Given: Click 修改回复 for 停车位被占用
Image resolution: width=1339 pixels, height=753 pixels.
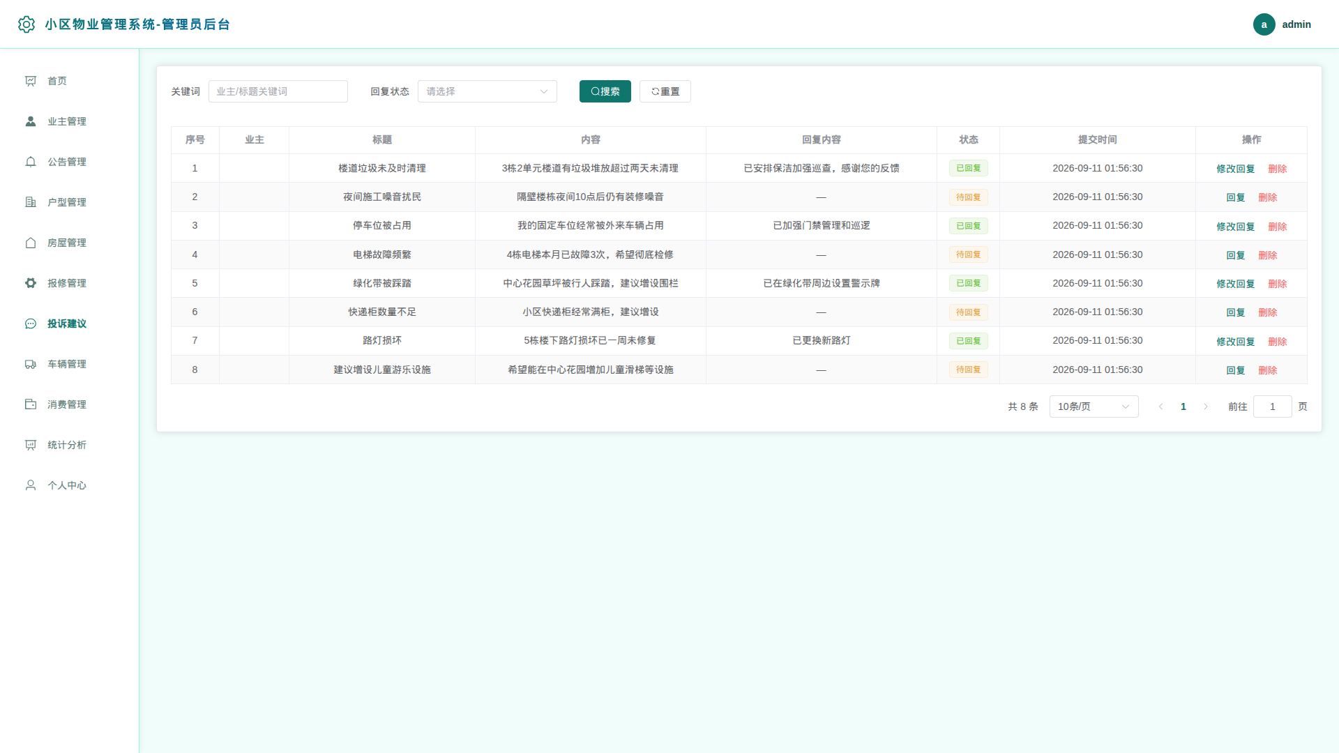Looking at the screenshot, I should 1235,227.
